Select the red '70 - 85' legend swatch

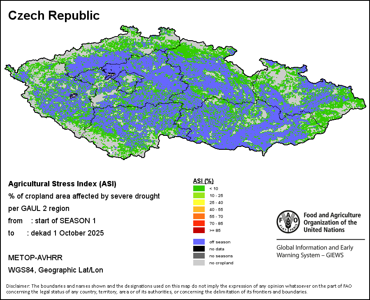point(199,223)
